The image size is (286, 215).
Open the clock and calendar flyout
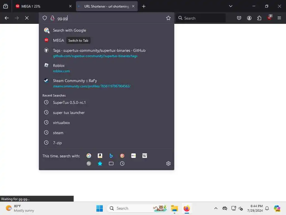(x=255, y=208)
